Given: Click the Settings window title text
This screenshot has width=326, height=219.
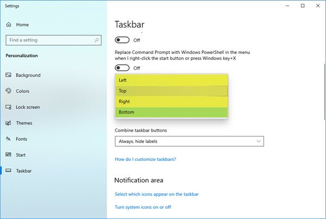Looking at the screenshot, I should (x=12, y=6).
